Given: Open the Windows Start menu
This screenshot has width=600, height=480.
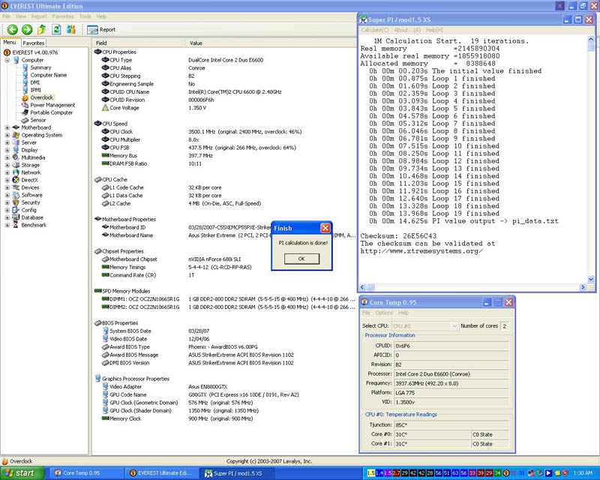Looking at the screenshot, I should pyautogui.click(x=22, y=473).
